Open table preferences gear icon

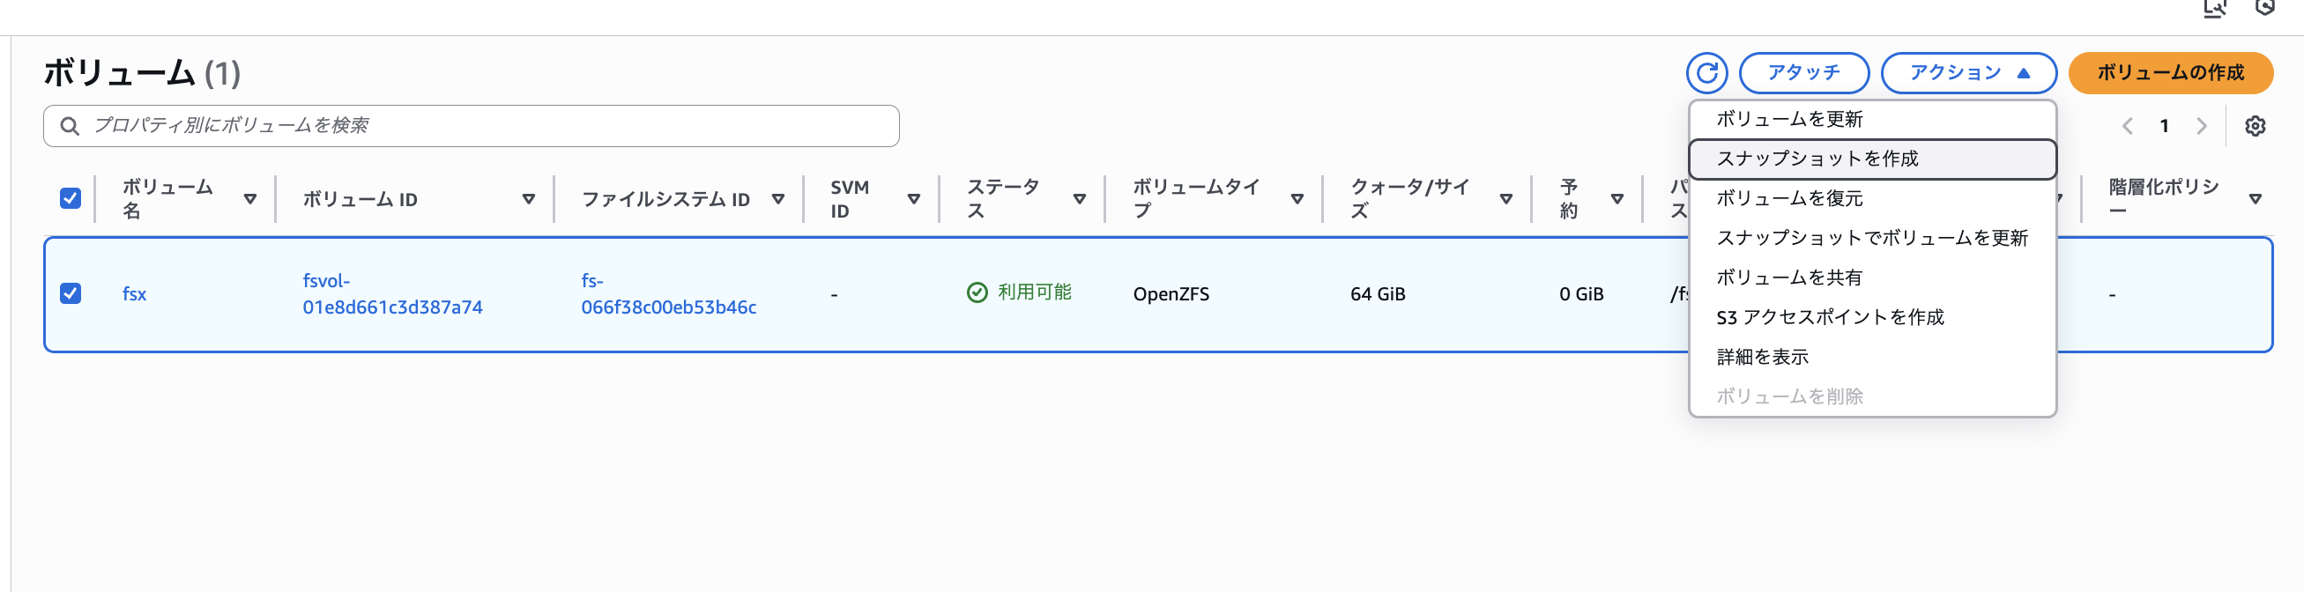[2254, 126]
